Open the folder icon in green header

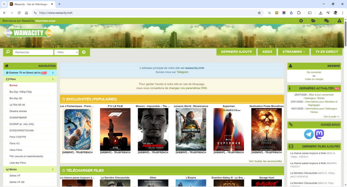(313, 21)
